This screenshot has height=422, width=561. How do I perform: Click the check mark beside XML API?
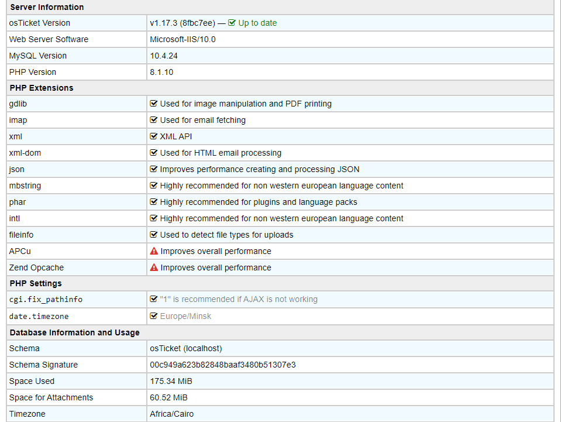point(154,136)
